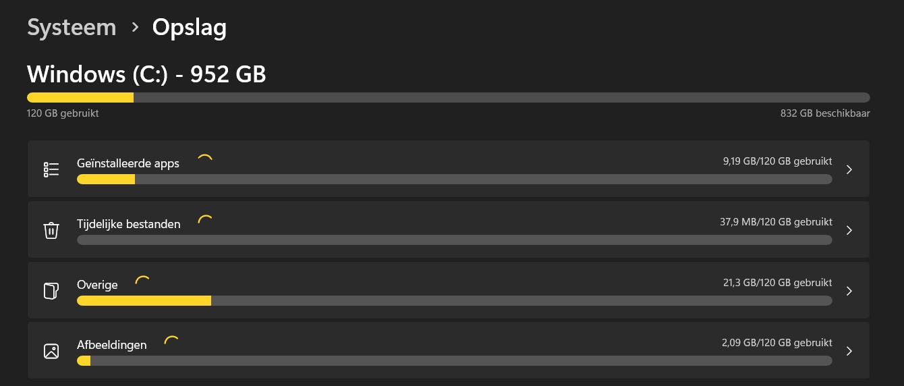904x386 pixels.
Task: Expand Overige category with its chevron
Action: pyautogui.click(x=849, y=291)
